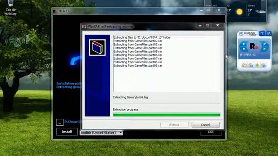
Task: Click '(F:) FIFA 13' drive label in Daemon Tools
Action: click(248, 55)
